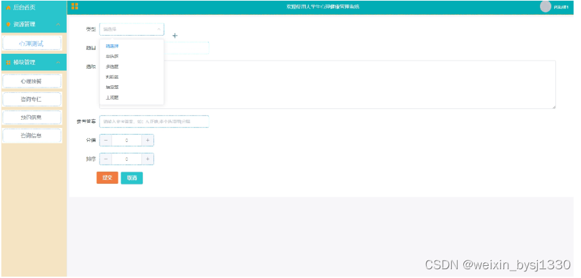Open 预约信息 in the sidebar
Viewport: 581px width, 278px height.
coord(32,118)
